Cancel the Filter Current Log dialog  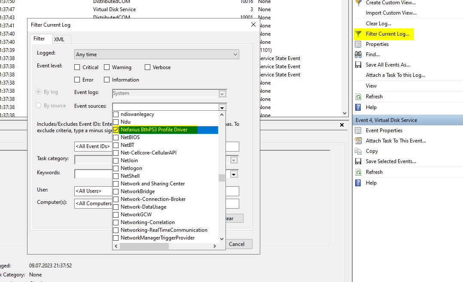click(x=238, y=244)
